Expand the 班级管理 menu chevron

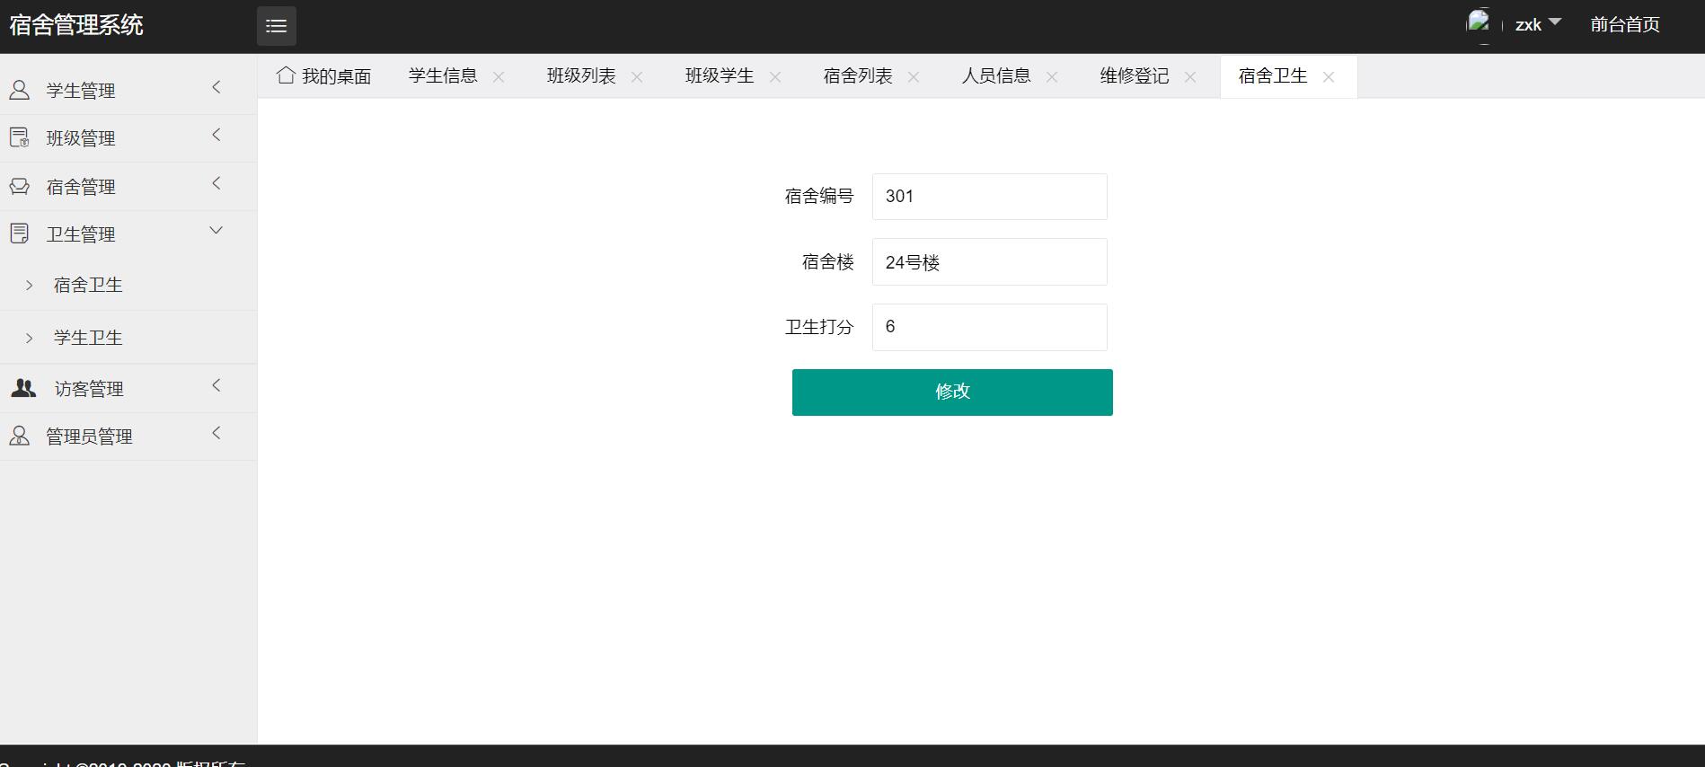(x=216, y=135)
